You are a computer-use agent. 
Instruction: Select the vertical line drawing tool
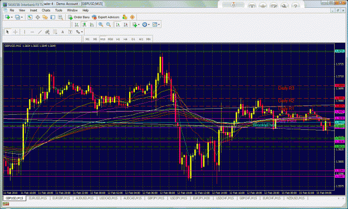pyautogui.click(x=24, y=32)
